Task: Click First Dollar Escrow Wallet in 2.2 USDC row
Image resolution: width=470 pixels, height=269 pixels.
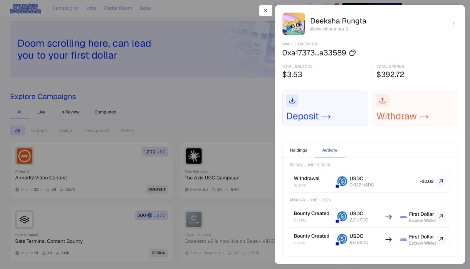Action: coord(417,217)
